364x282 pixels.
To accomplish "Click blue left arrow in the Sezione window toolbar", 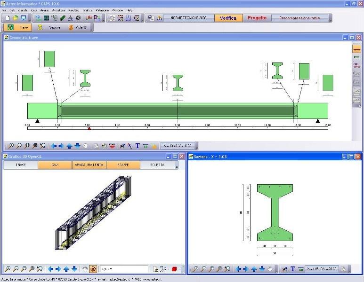I will 239,269.
